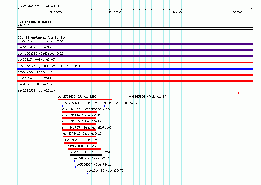Open esv1510435 (Levy2007) label

(x=105, y=171)
